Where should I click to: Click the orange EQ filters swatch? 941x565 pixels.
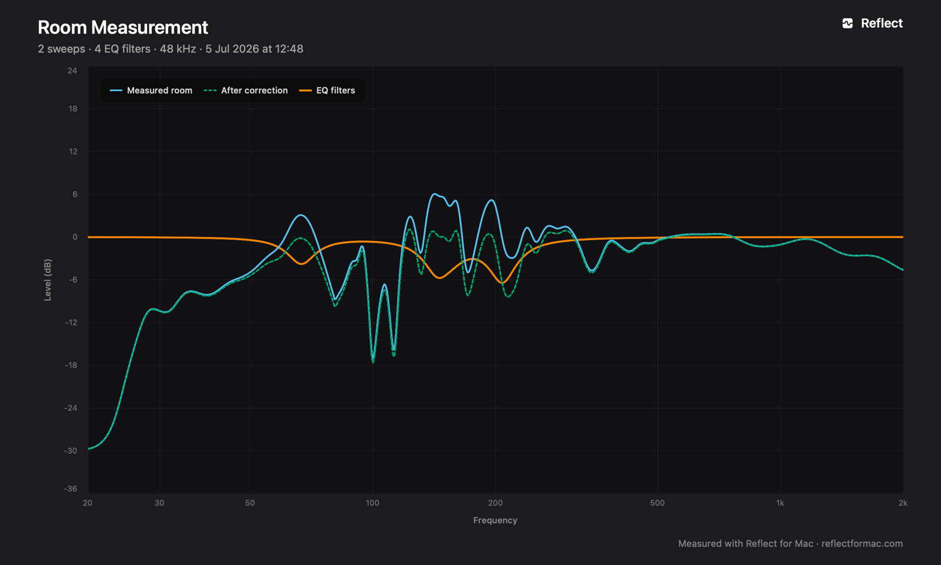[x=305, y=91]
